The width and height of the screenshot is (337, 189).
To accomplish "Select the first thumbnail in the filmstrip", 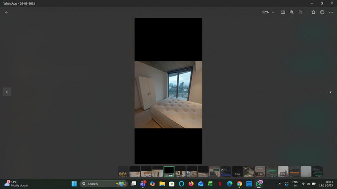I will point(123,171).
